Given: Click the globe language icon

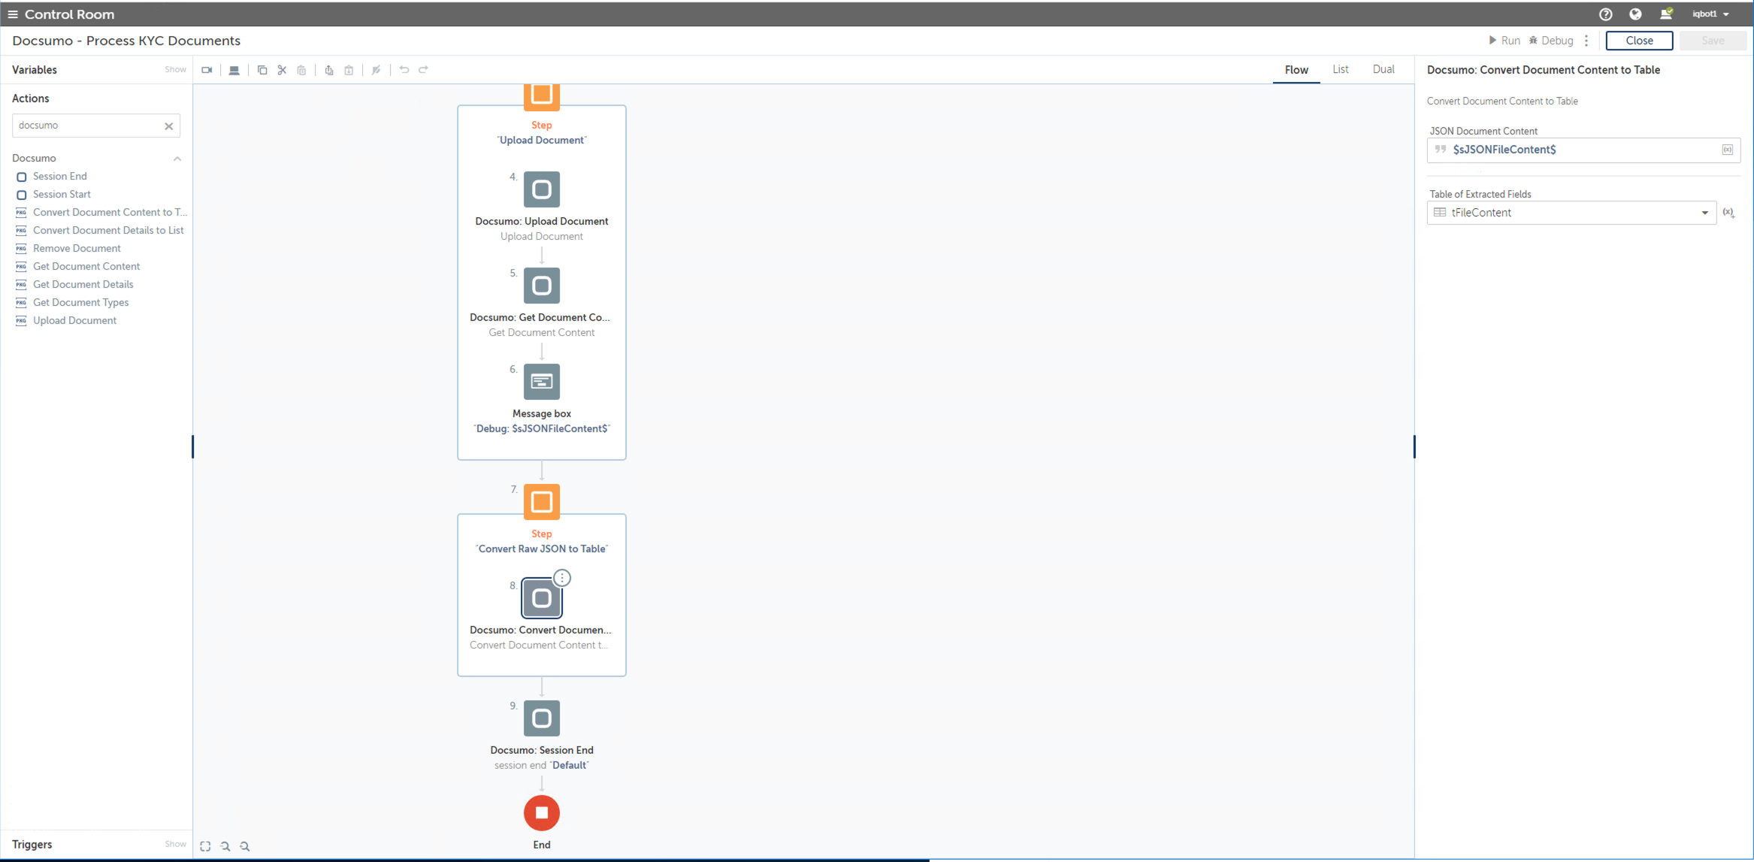Looking at the screenshot, I should (1635, 14).
